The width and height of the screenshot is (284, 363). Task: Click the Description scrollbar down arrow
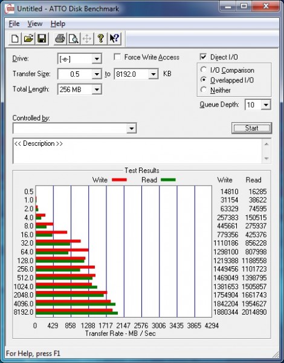click(266, 159)
